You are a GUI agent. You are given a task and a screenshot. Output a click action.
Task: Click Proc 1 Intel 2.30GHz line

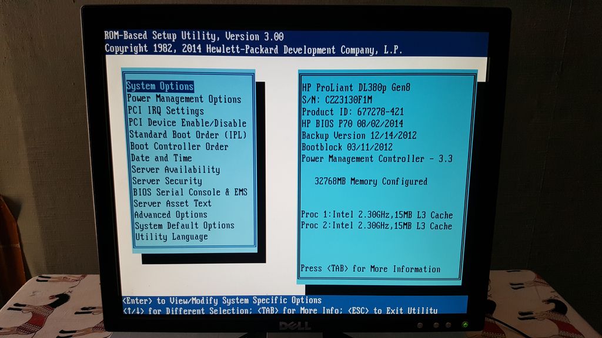(x=377, y=215)
